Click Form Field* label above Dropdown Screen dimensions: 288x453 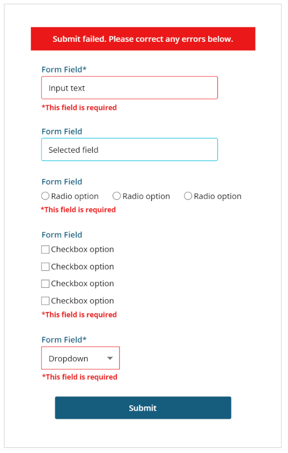pos(64,340)
